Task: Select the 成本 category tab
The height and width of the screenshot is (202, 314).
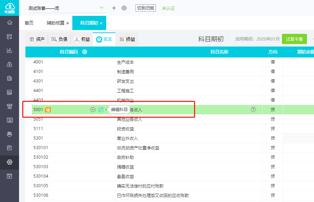Action: (x=104, y=39)
